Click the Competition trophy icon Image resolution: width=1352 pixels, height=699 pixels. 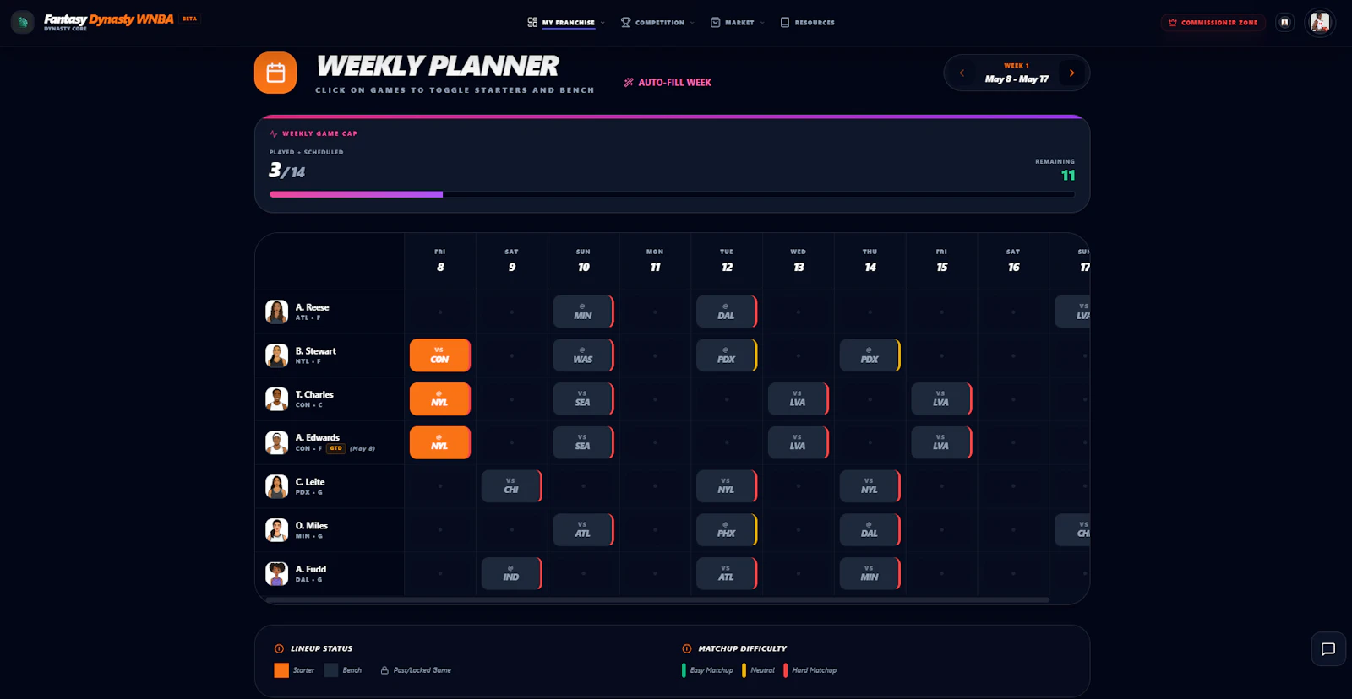(626, 23)
